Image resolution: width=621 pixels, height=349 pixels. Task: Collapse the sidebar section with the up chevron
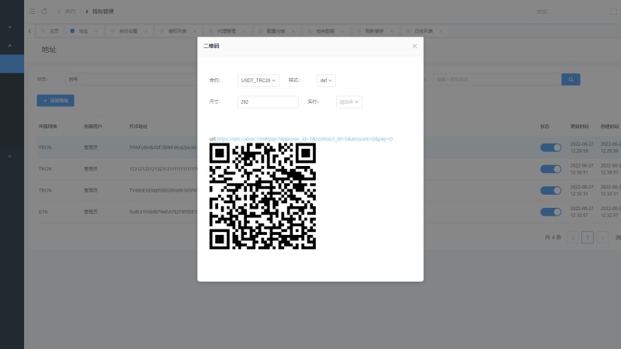coord(10,46)
